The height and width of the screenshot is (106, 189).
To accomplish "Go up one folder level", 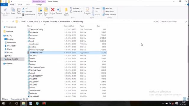I will [13, 21].
